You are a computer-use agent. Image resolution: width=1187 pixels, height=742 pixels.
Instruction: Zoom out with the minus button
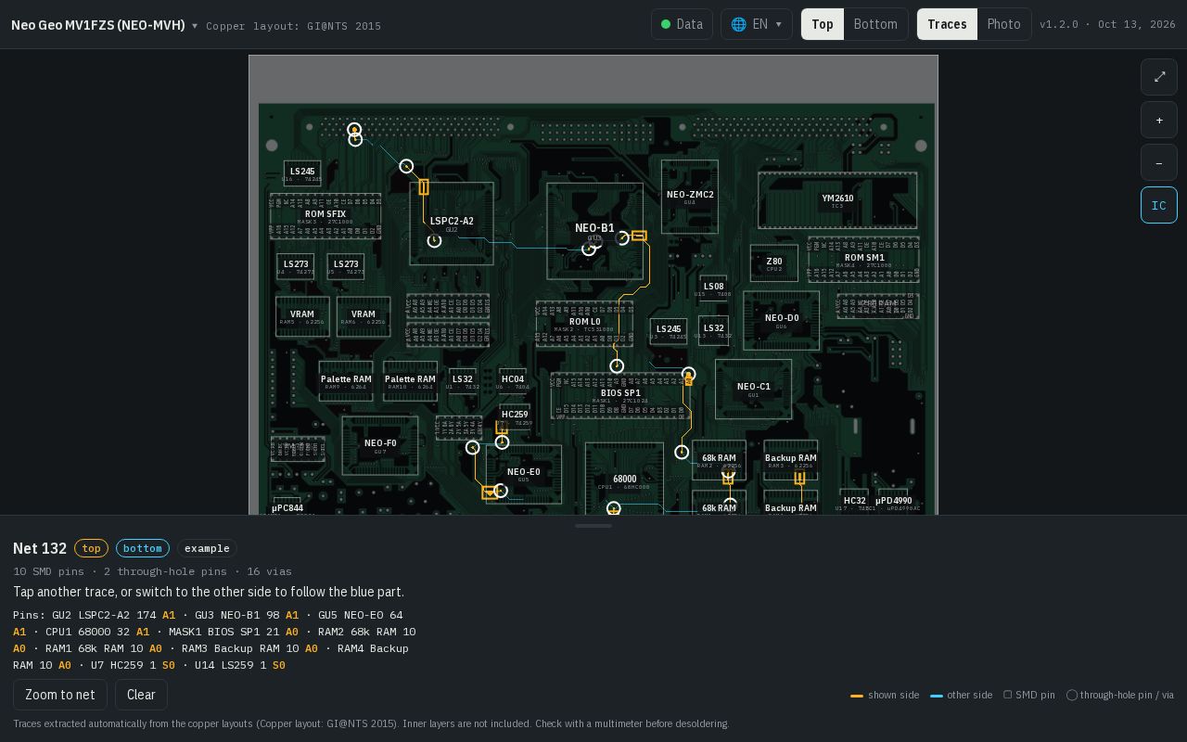(1159, 162)
